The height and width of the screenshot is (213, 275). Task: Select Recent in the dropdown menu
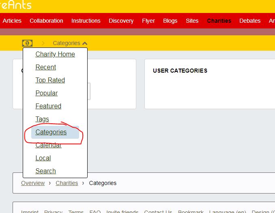pyautogui.click(x=46, y=67)
